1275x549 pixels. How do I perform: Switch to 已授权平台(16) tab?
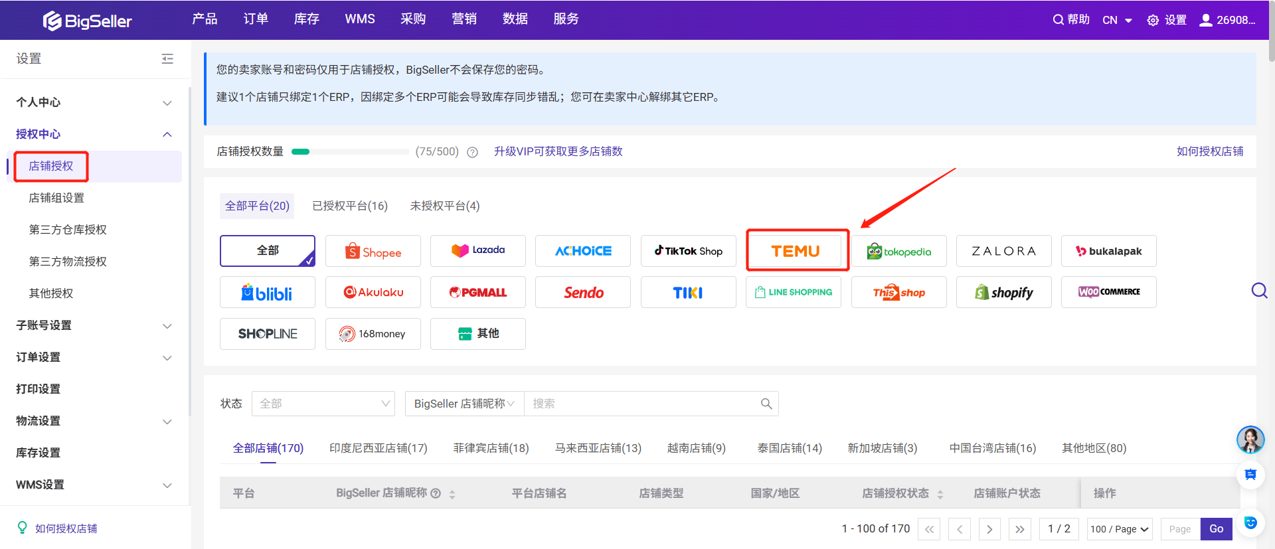click(x=350, y=206)
